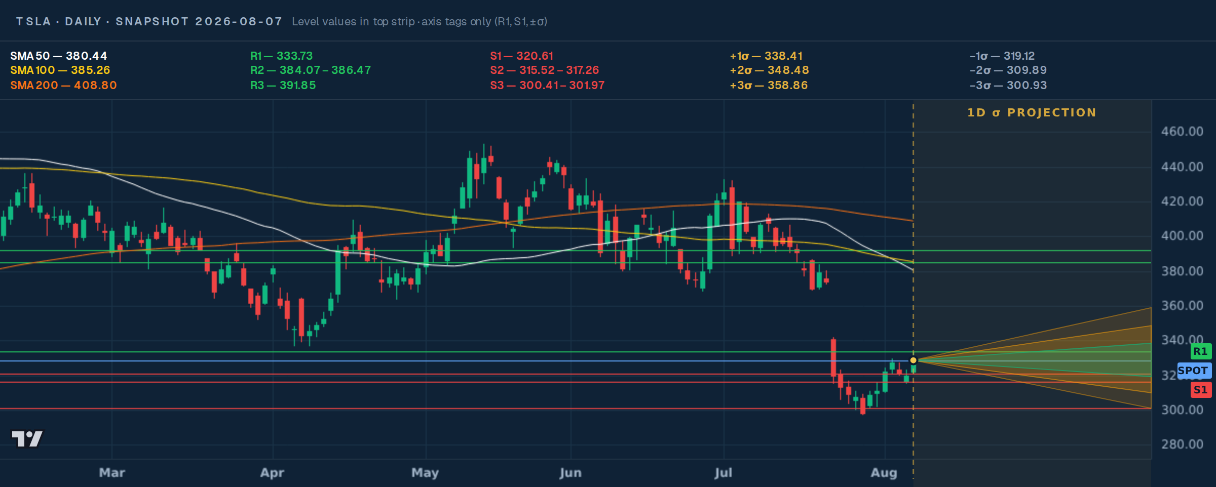Click the −1σ — 319.12 value

(1002, 56)
